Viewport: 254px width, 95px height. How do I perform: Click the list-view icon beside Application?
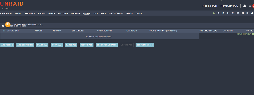(x=4, y=31)
